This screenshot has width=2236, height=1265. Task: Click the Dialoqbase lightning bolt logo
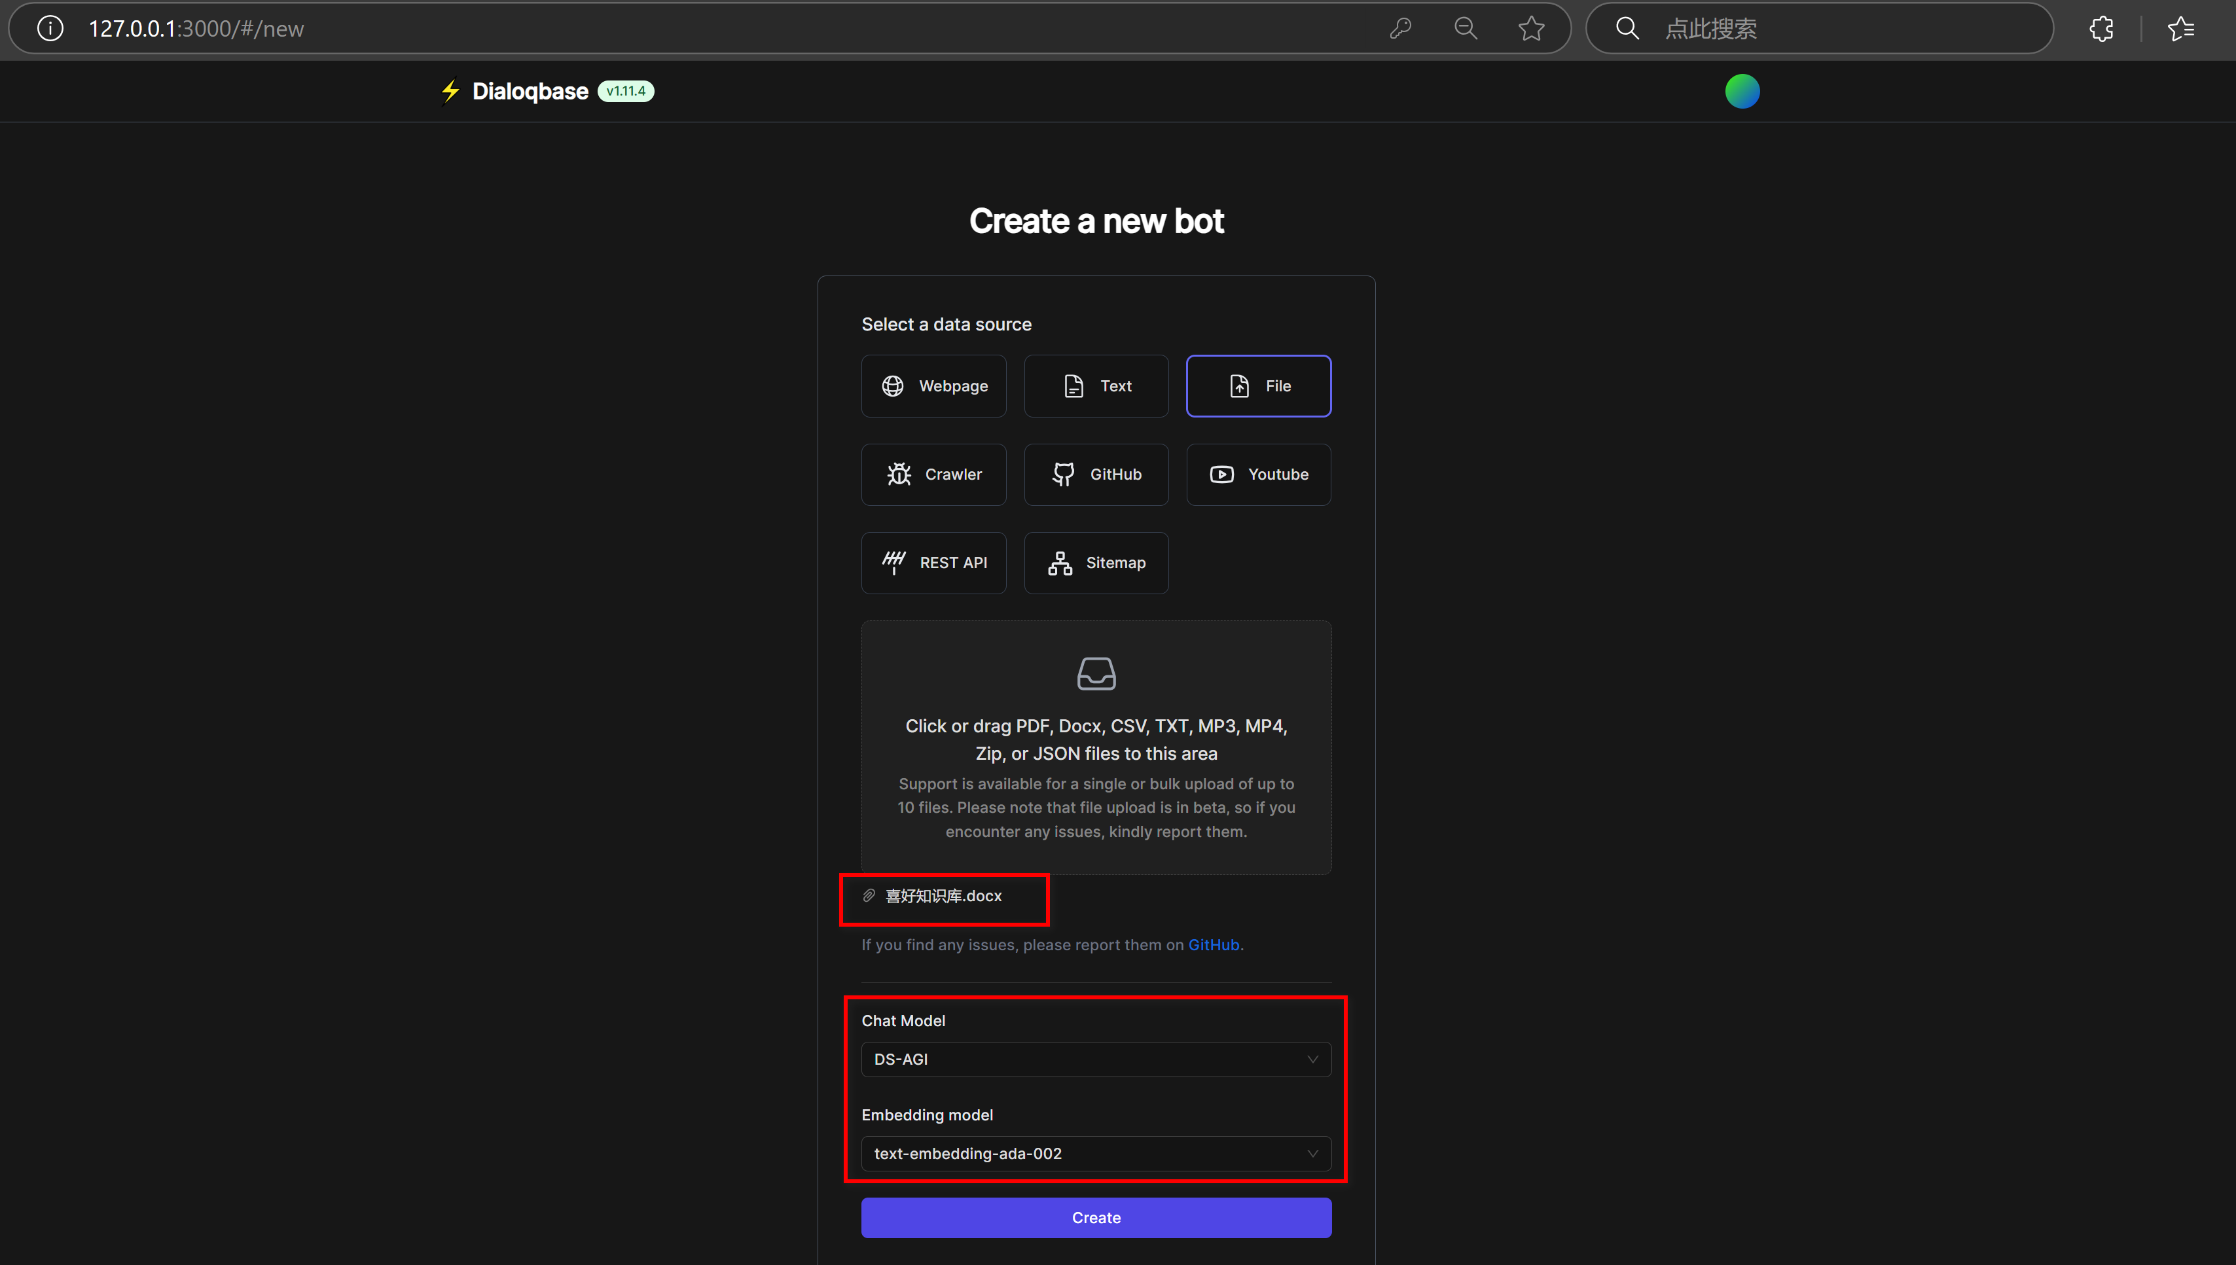point(450,91)
